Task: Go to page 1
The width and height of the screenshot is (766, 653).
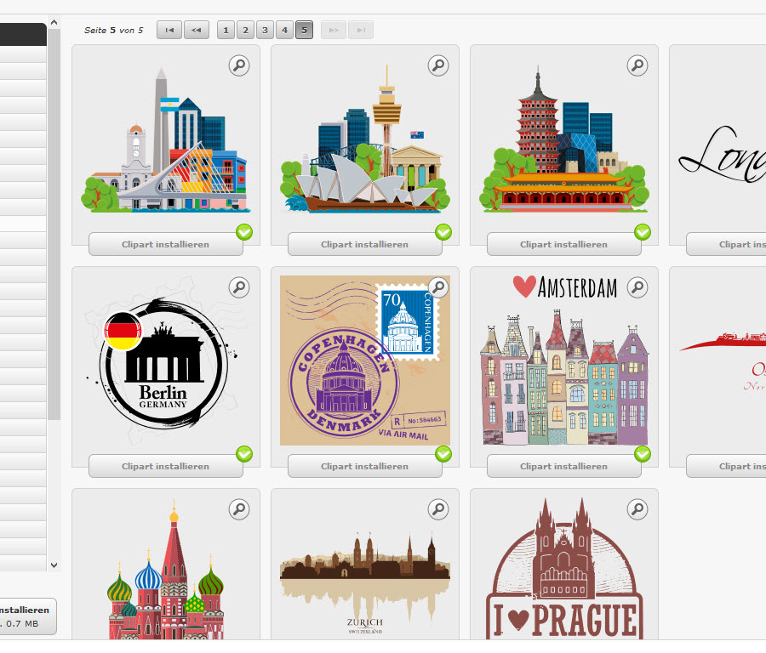Action: 226,31
